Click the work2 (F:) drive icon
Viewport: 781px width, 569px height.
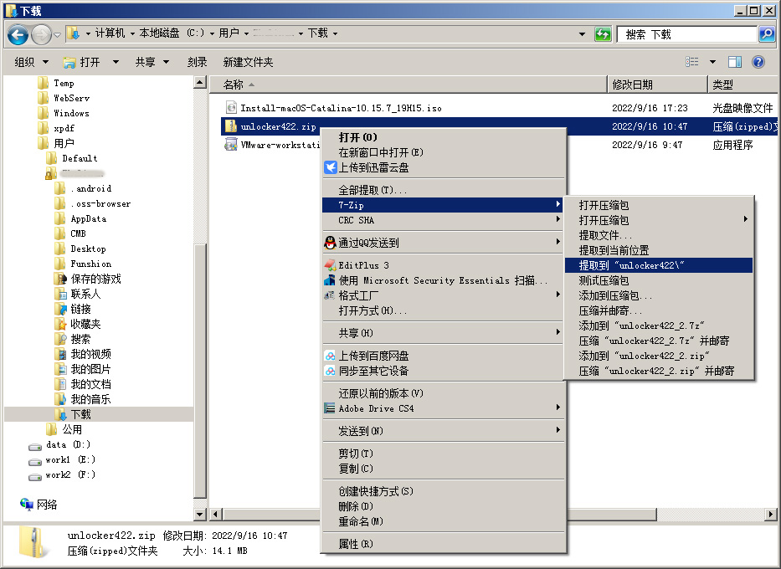[35, 476]
